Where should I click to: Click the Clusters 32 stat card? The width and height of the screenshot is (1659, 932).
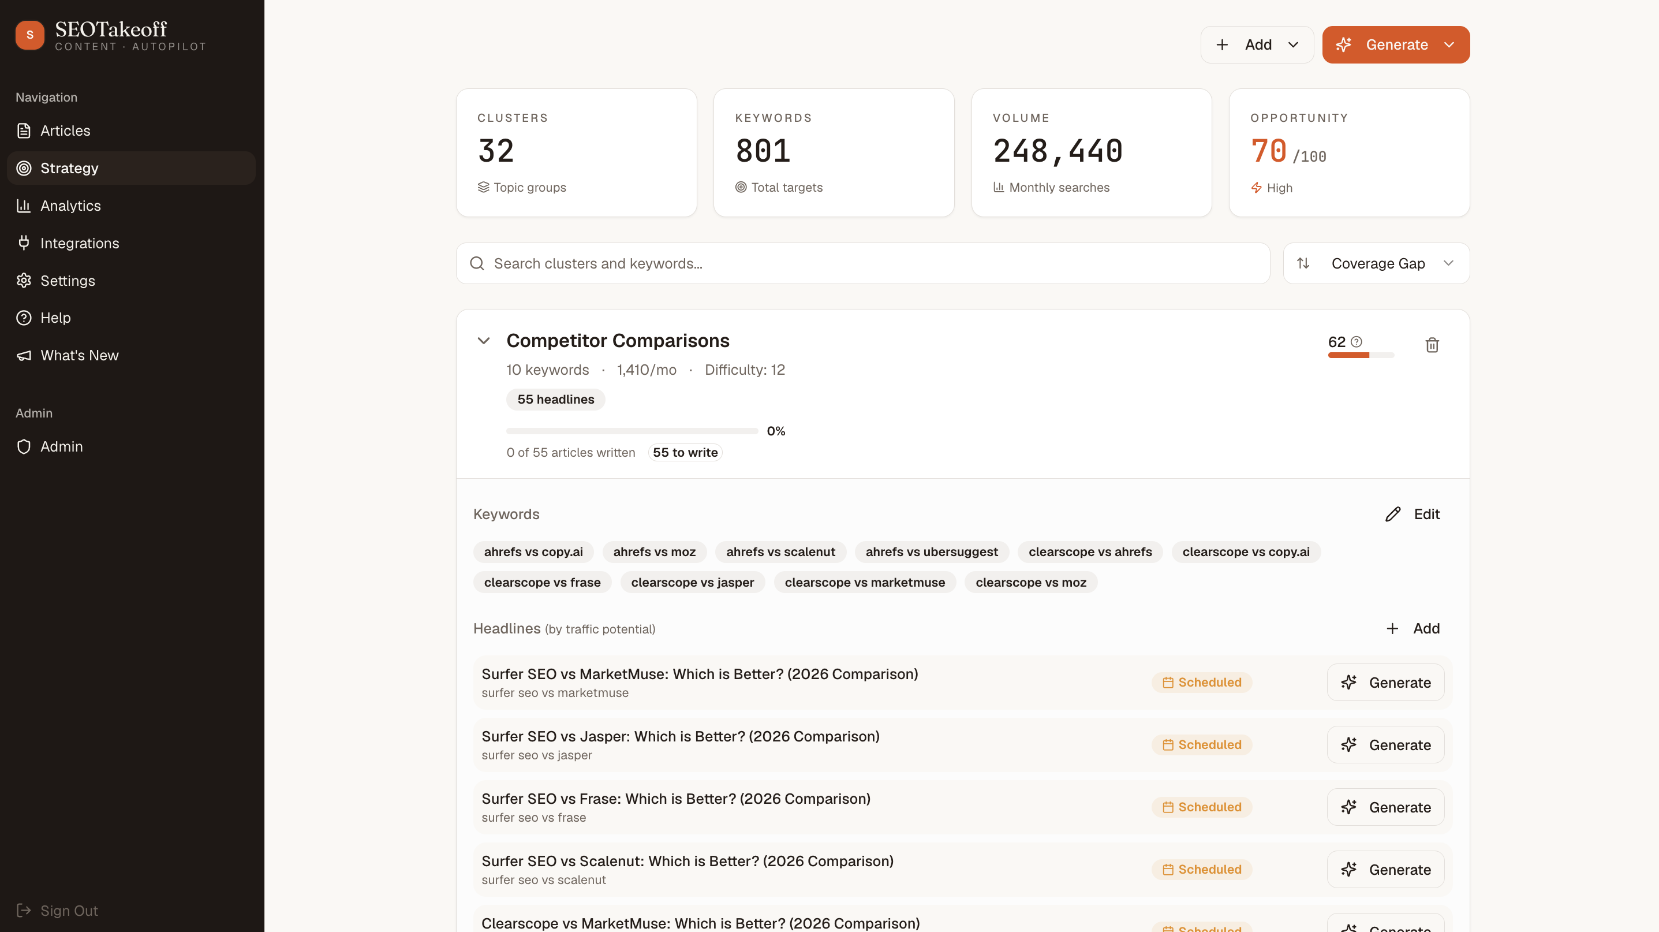577,152
